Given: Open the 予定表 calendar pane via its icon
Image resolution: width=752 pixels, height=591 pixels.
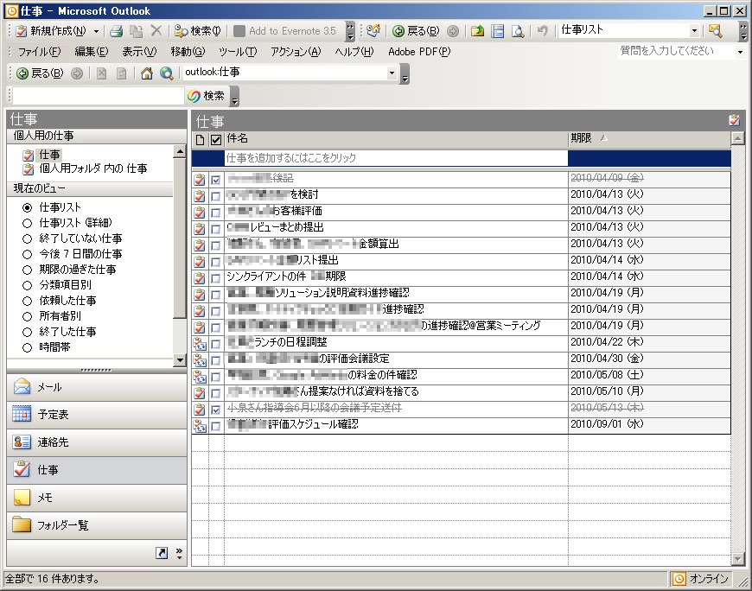Looking at the screenshot, I should point(22,415).
